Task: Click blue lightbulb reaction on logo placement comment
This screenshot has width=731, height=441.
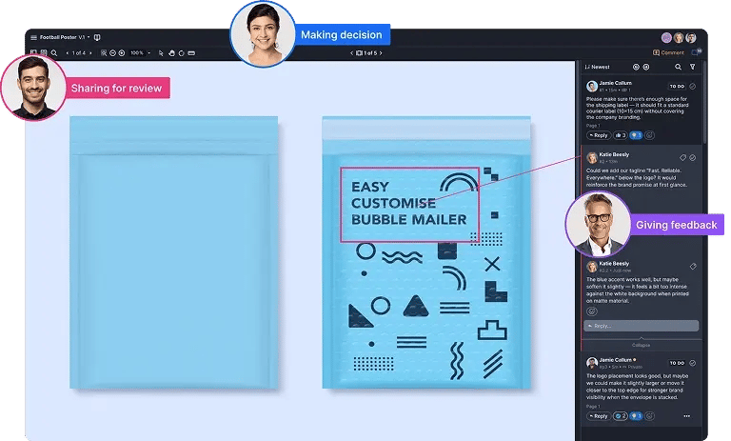Action: [x=636, y=416]
